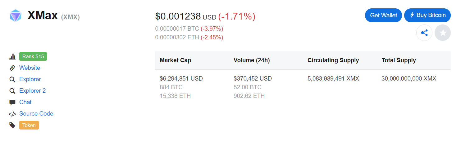The width and height of the screenshot is (461, 154).
Task: Open the Explorer 2 link
Action: [32, 90]
